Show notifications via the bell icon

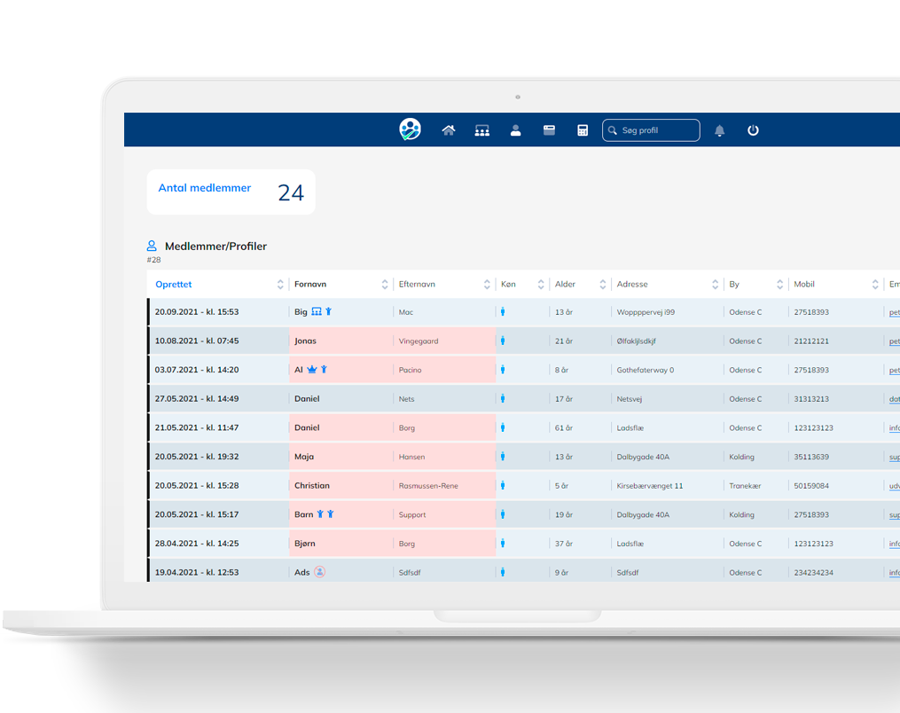coord(719,130)
